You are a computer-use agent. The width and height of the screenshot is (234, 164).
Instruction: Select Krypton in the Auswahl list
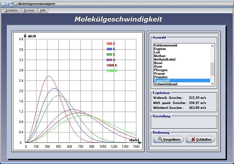(182, 49)
